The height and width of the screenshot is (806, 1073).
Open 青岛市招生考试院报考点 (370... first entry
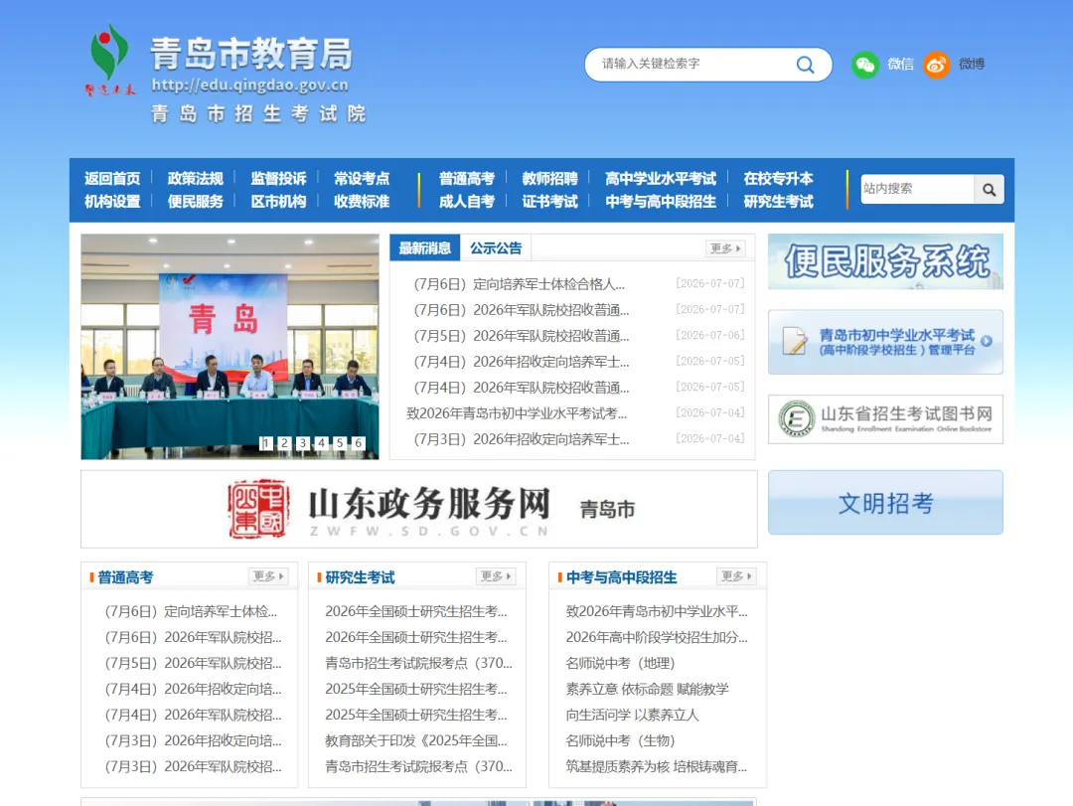[x=419, y=663]
